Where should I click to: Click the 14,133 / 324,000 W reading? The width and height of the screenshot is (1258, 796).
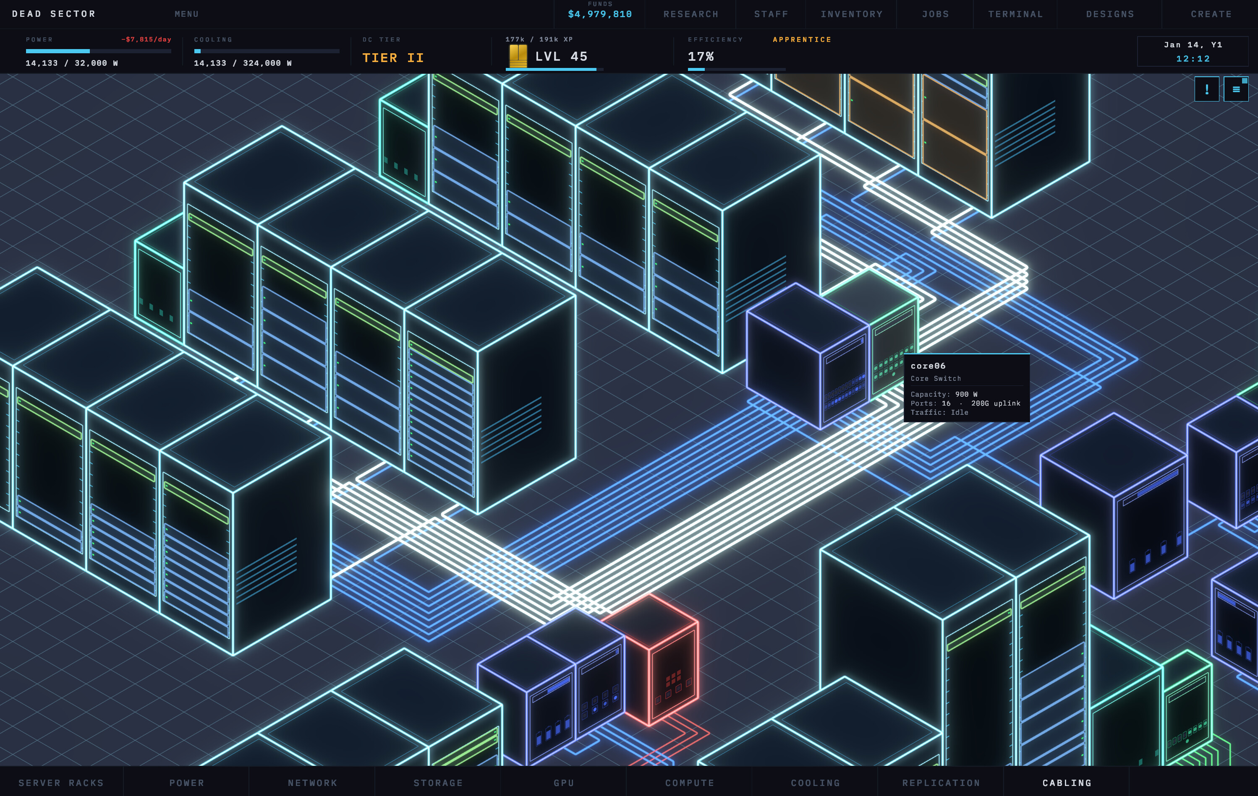point(243,63)
